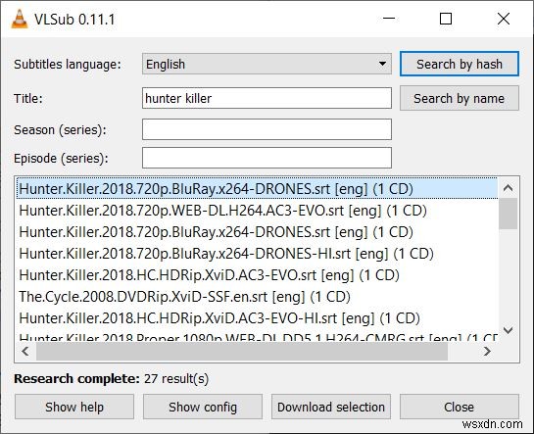Screen dimensions: 534x434
Task: Select the BluRay.x264-DRONES-HI.srt result
Action: coord(258,254)
